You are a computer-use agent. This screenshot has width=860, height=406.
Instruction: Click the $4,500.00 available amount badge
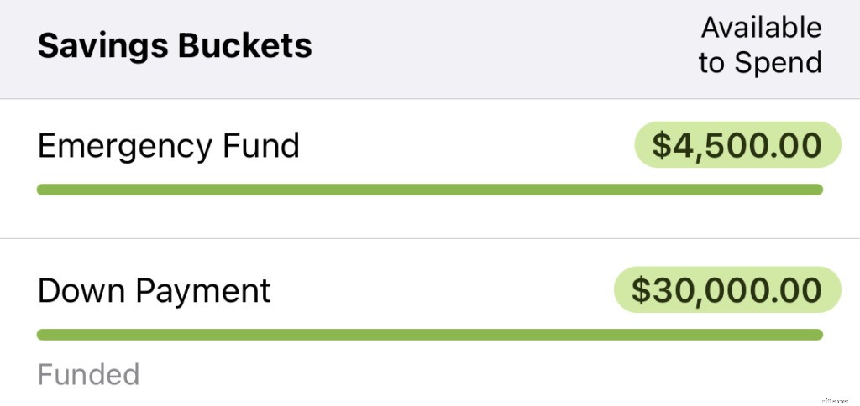point(737,145)
